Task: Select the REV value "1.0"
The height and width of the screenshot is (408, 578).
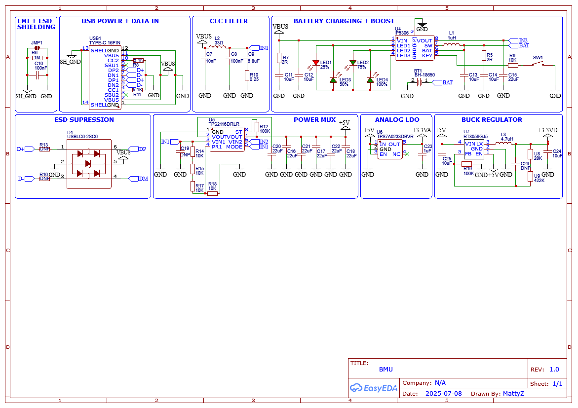Action: tap(554, 370)
